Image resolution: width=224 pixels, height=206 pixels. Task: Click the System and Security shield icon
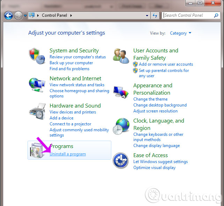pos(37,56)
